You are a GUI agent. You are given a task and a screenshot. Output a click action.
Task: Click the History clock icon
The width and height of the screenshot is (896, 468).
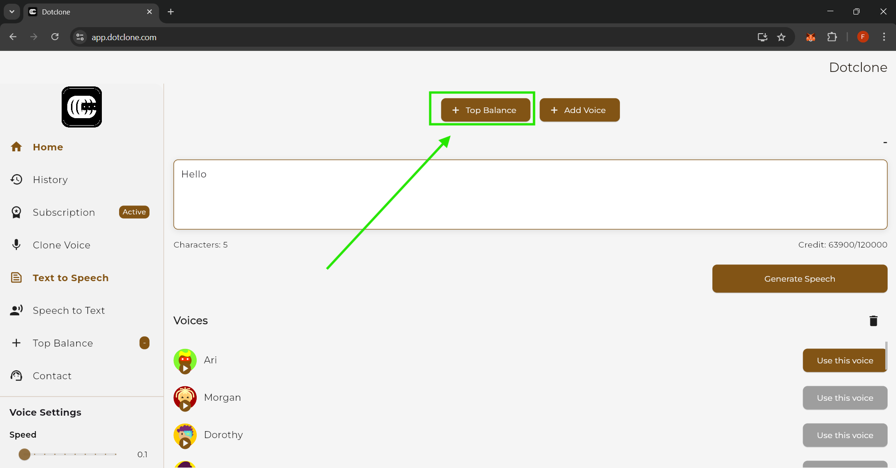(16, 179)
